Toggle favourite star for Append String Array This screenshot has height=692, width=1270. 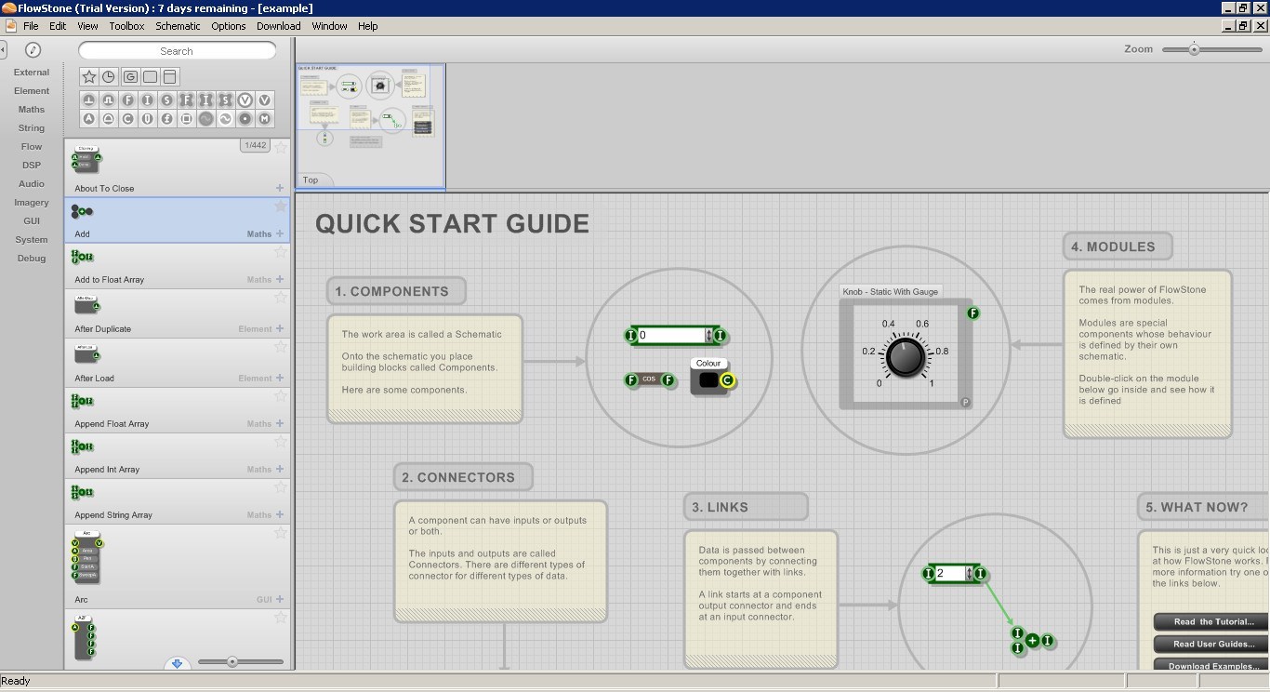tap(281, 487)
